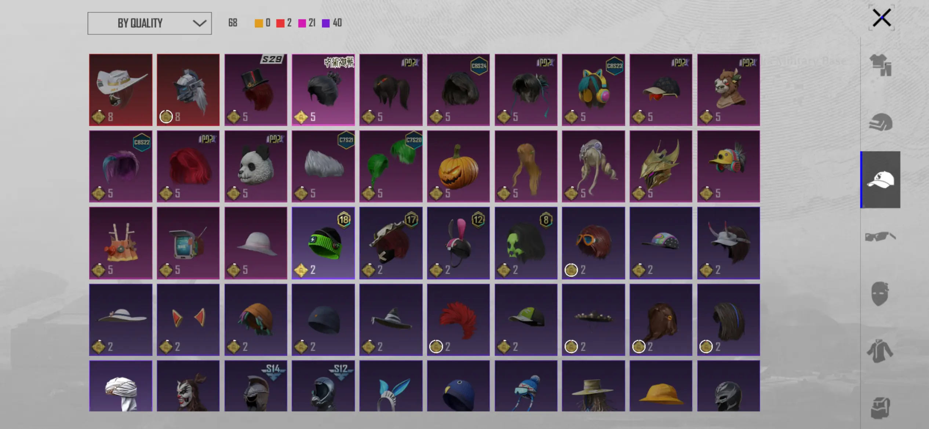The height and width of the screenshot is (429, 929).
Task: Select the backpack category icon
Action: 880,408
